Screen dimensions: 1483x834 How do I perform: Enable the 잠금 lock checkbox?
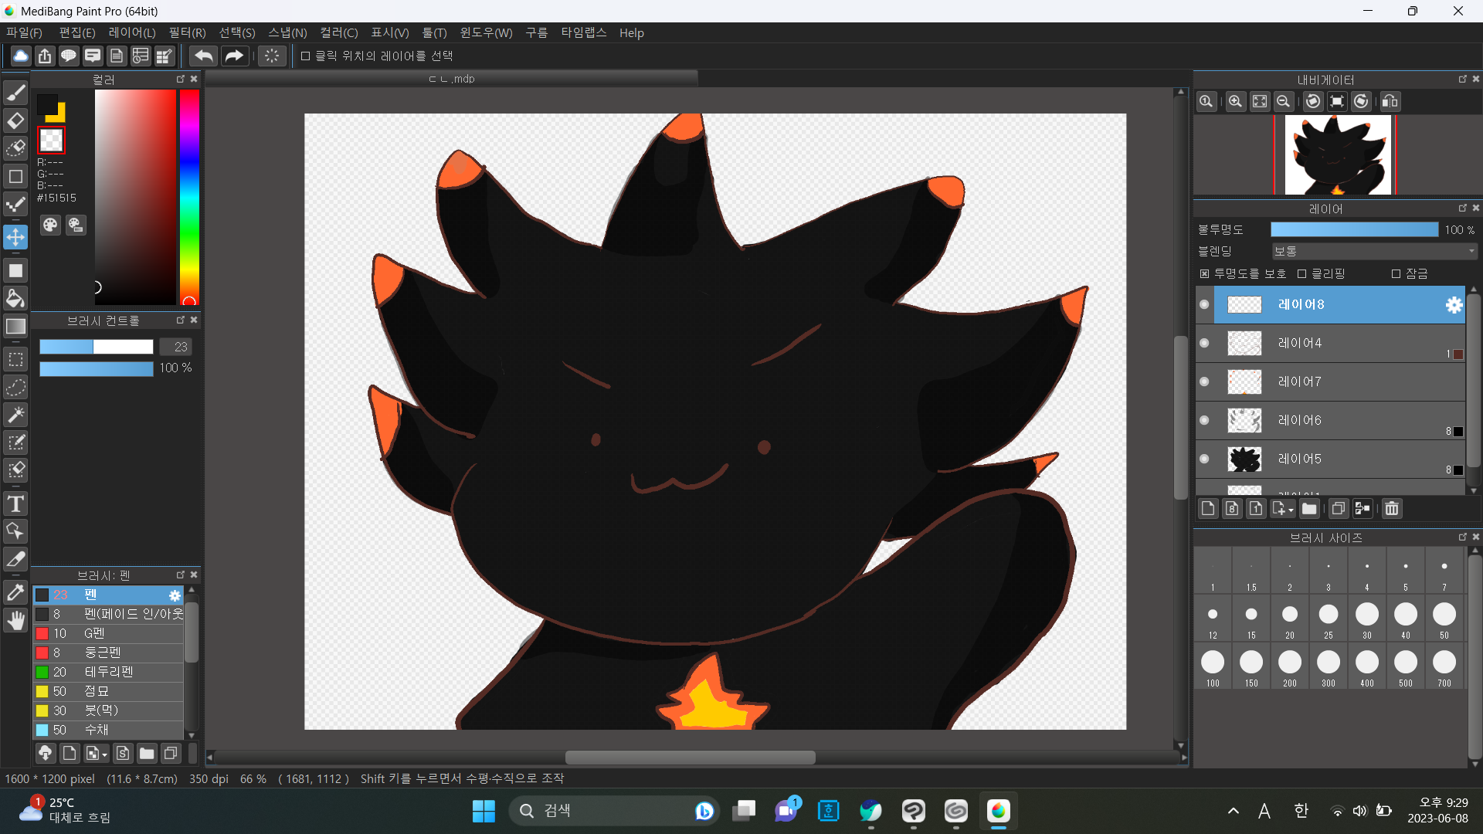click(x=1396, y=274)
